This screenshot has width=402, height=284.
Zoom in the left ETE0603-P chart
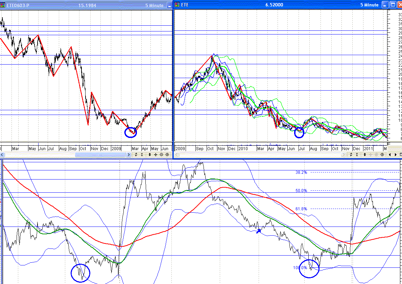pos(167,155)
